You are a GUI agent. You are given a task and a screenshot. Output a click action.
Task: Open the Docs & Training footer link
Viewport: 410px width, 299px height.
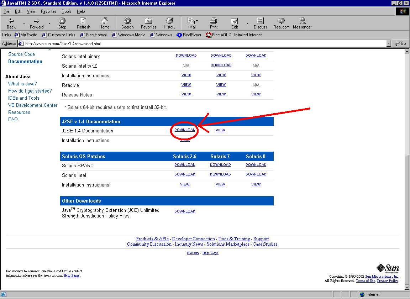(x=234, y=238)
